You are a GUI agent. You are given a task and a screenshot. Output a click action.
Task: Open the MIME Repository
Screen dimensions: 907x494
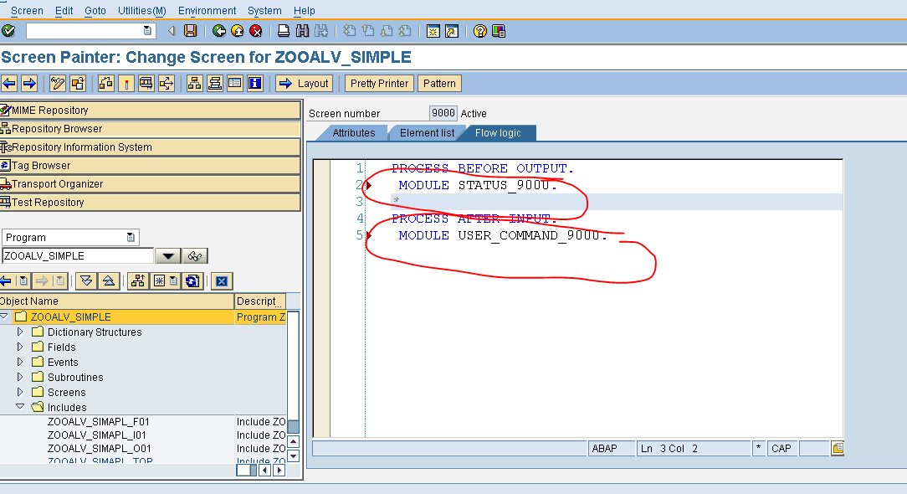tap(50, 110)
